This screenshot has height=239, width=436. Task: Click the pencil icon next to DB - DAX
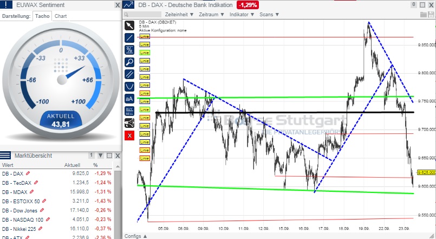tap(28, 173)
